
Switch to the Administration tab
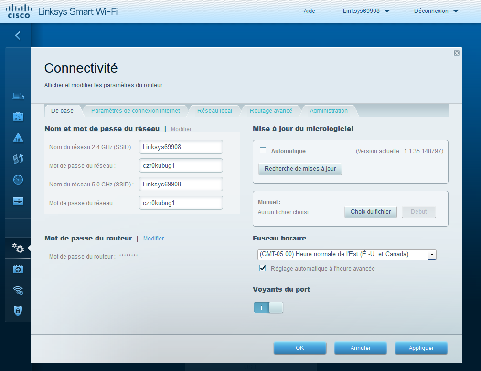[x=329, y=111]
